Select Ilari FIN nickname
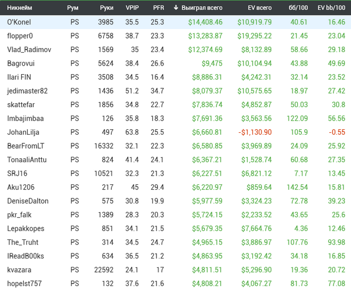 click(x=19, y=77)
